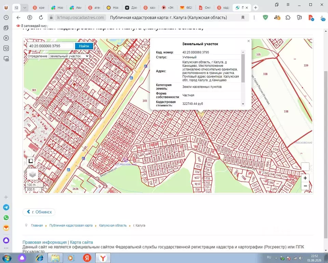The height and width of the screenshot is (263, 328).
Task: Open Yandex home via the Я toolbar icon
Action: [x=30, y=17]
